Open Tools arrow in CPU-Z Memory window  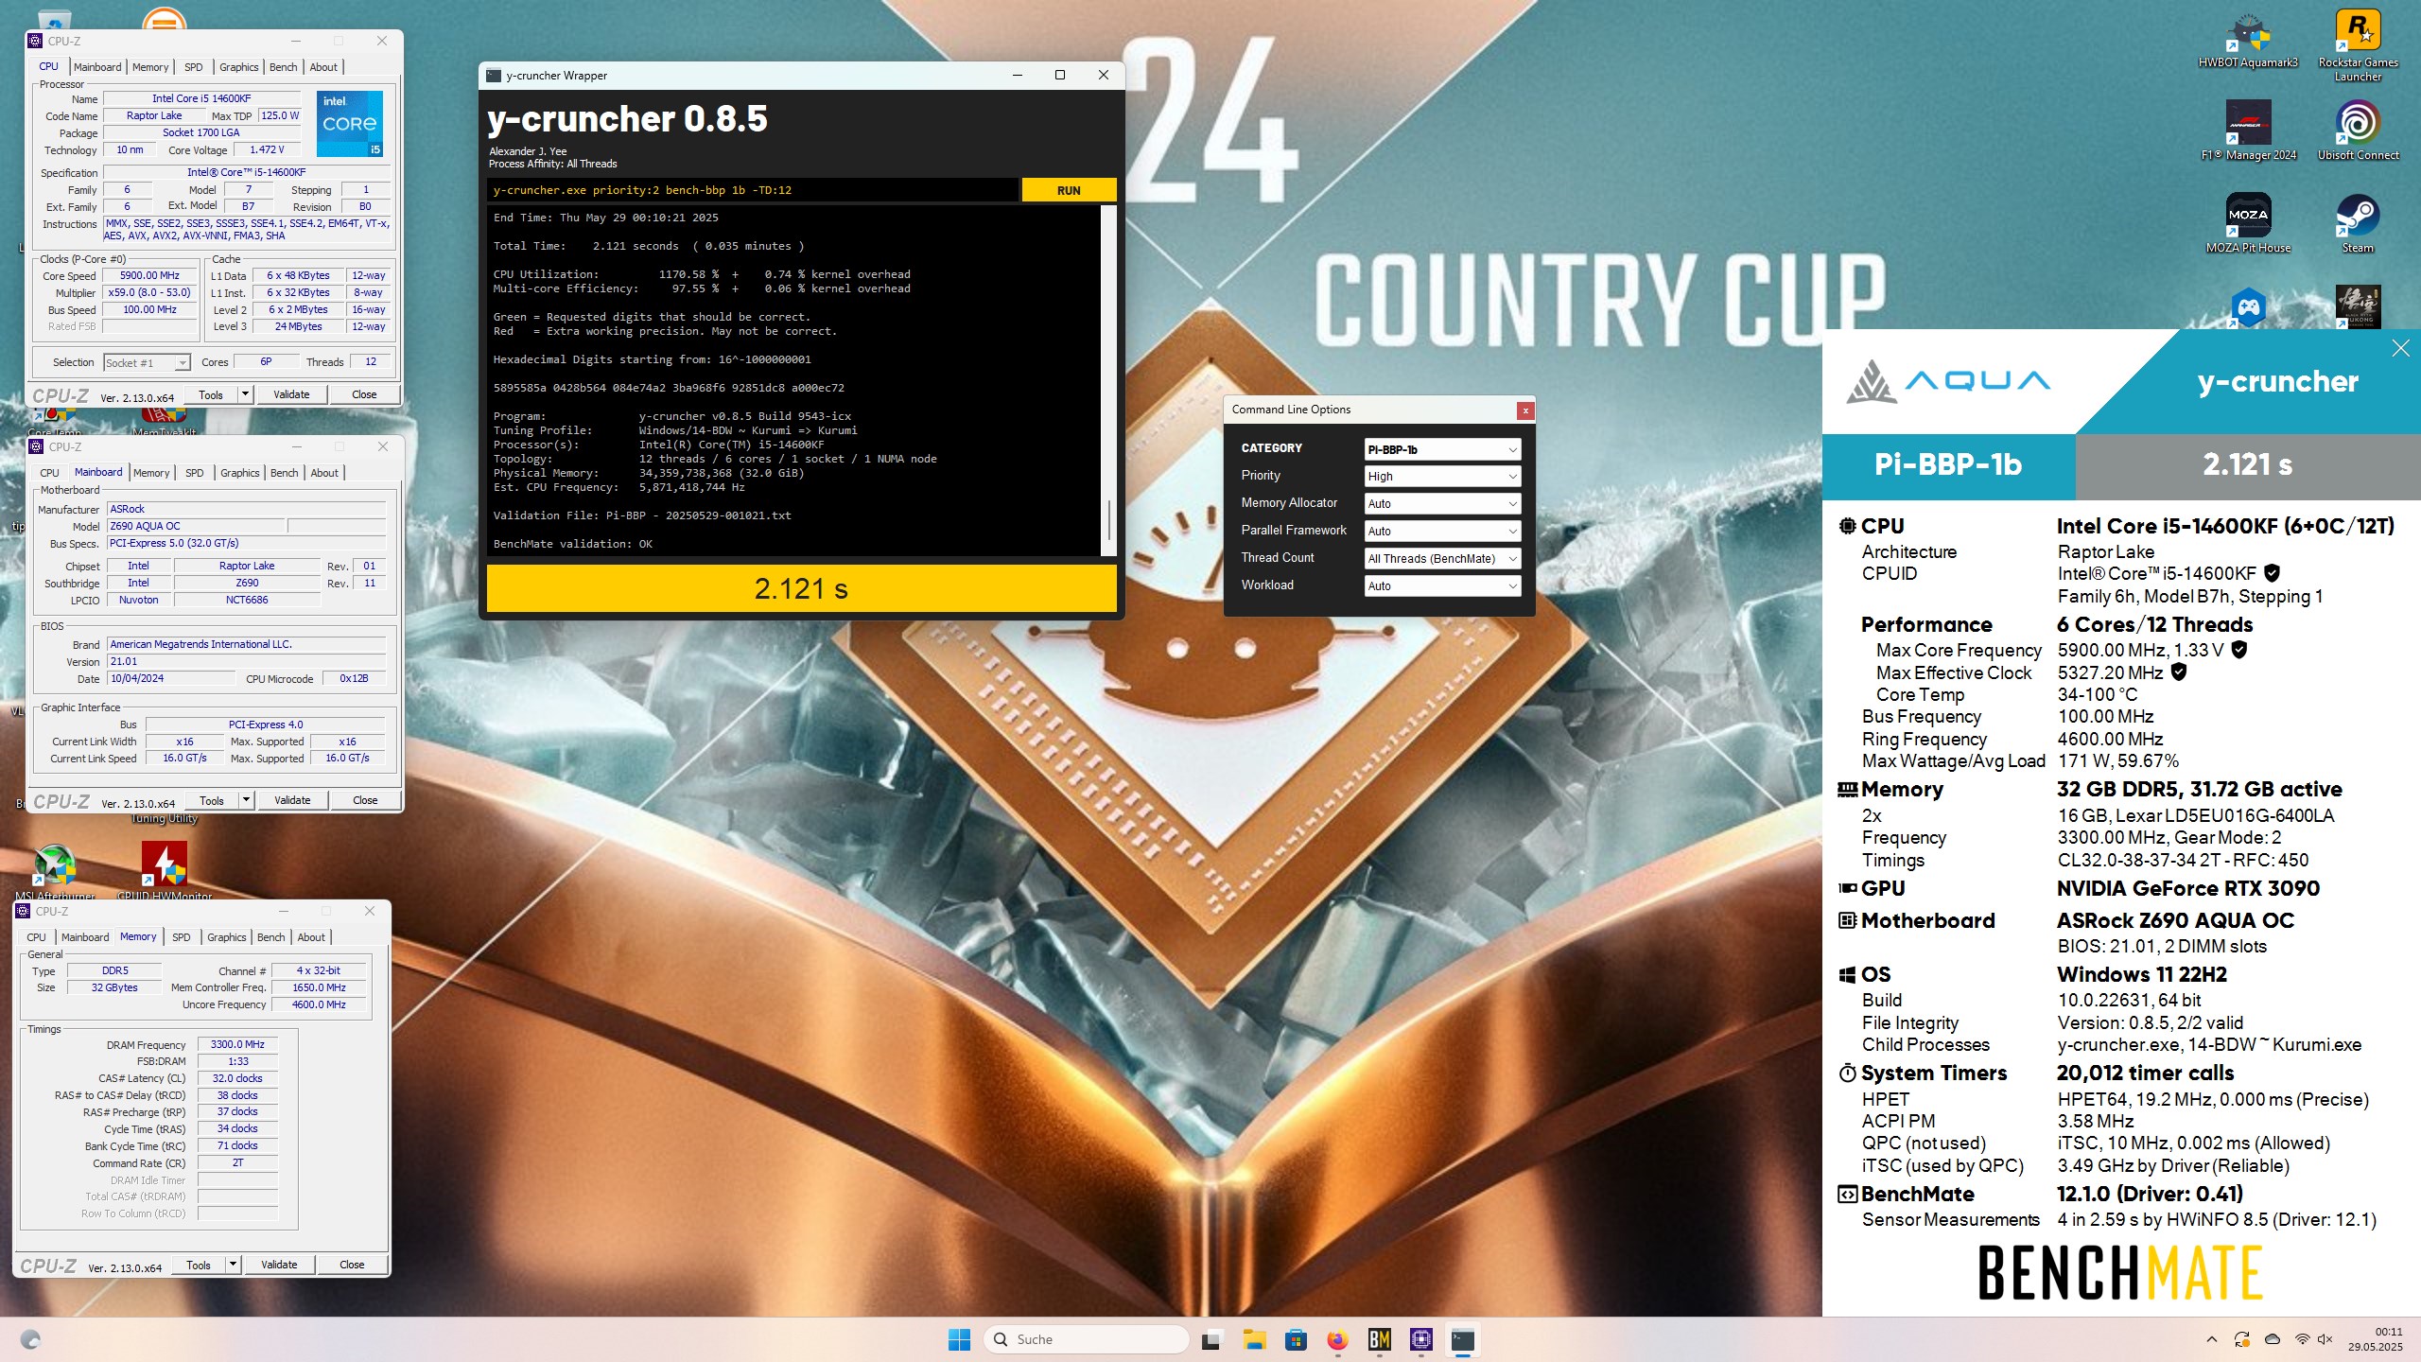(233, 1265)
